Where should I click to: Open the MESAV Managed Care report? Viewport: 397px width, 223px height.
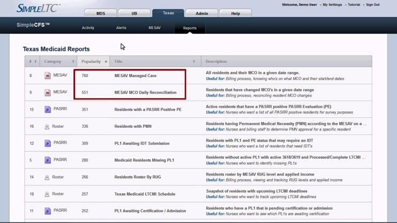135,76
